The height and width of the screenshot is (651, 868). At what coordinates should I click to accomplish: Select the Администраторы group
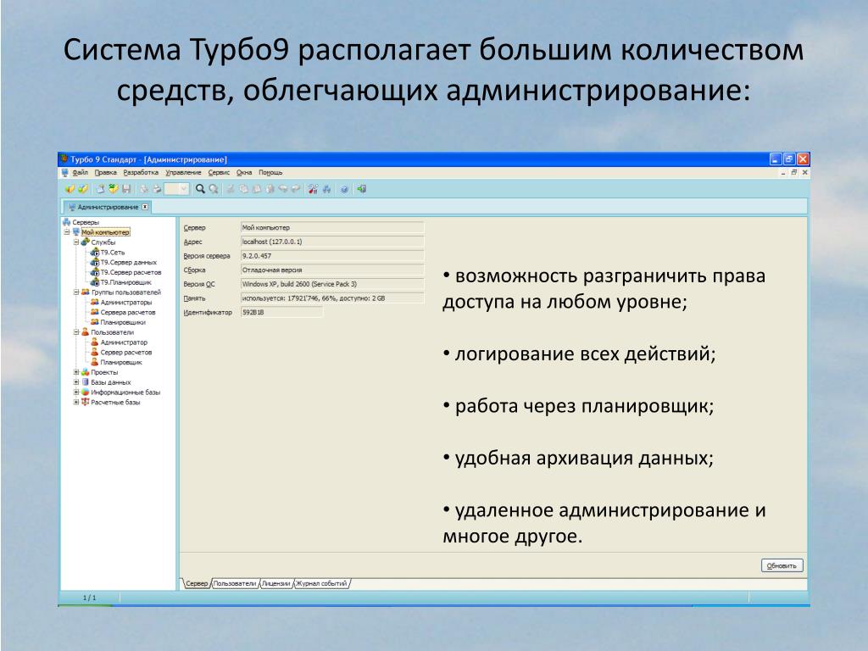[x=125, y=302]
